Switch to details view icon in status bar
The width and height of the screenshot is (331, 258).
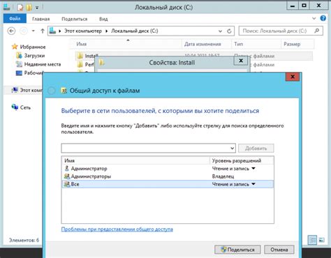tap(312, 240)
